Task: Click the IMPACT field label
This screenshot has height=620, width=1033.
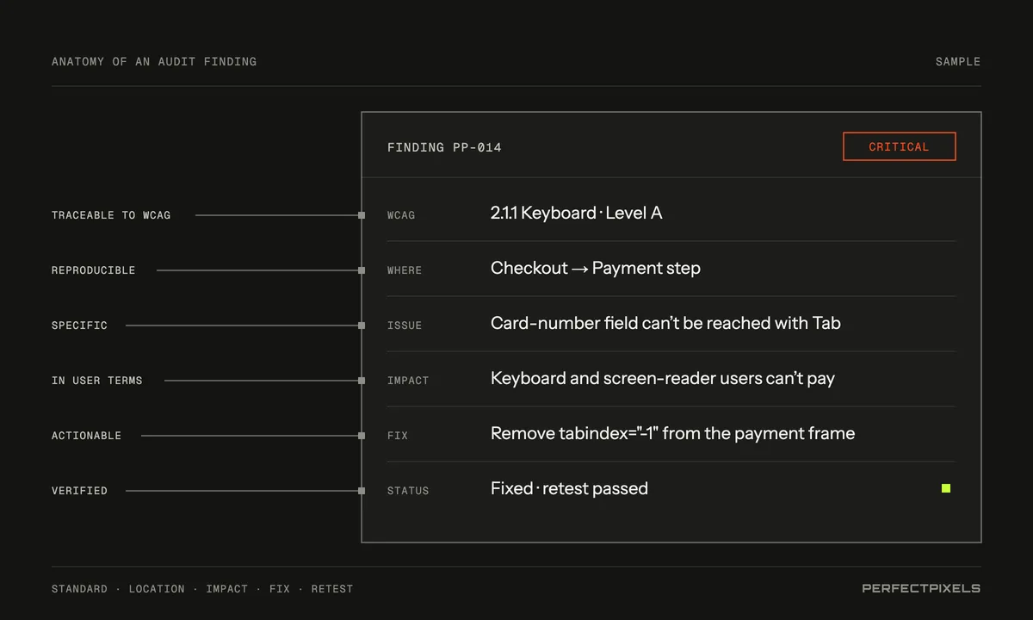Action: pos(408,381)
